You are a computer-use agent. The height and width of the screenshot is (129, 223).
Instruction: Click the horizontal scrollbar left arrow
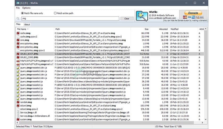(x=17, y=122)
